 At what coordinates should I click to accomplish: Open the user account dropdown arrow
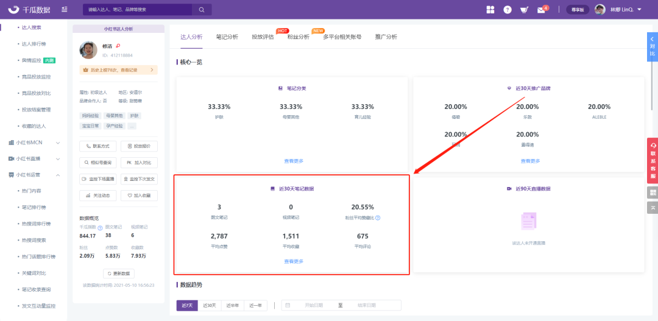pos(640,10)
